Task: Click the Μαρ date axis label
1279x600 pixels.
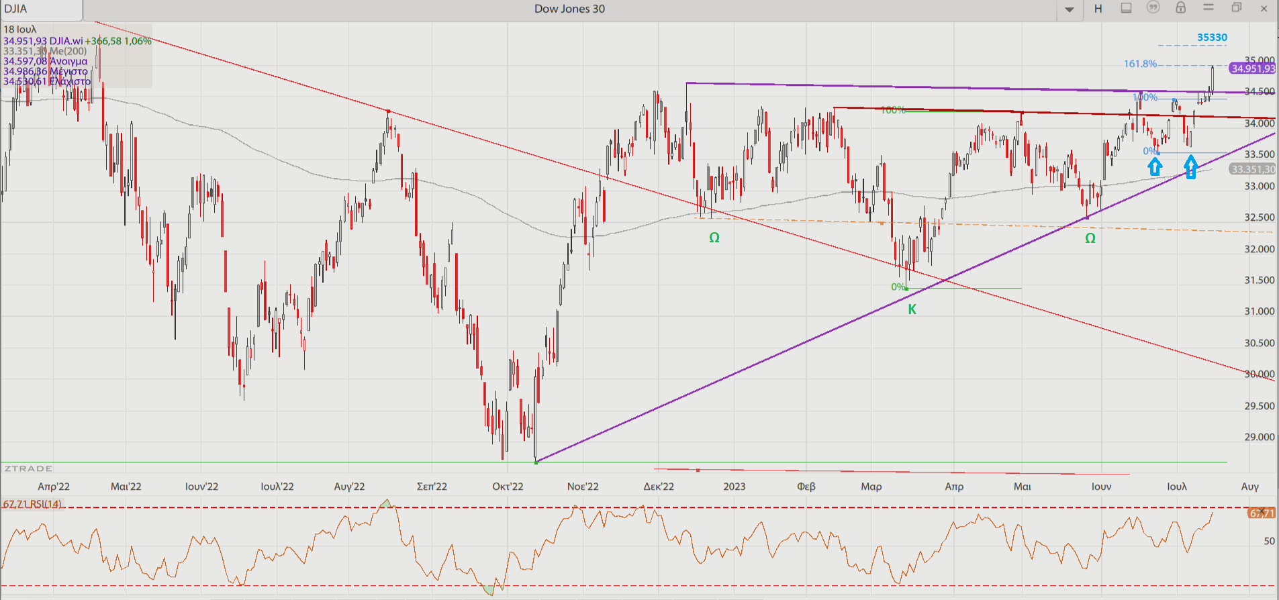Action: (871, 487)
